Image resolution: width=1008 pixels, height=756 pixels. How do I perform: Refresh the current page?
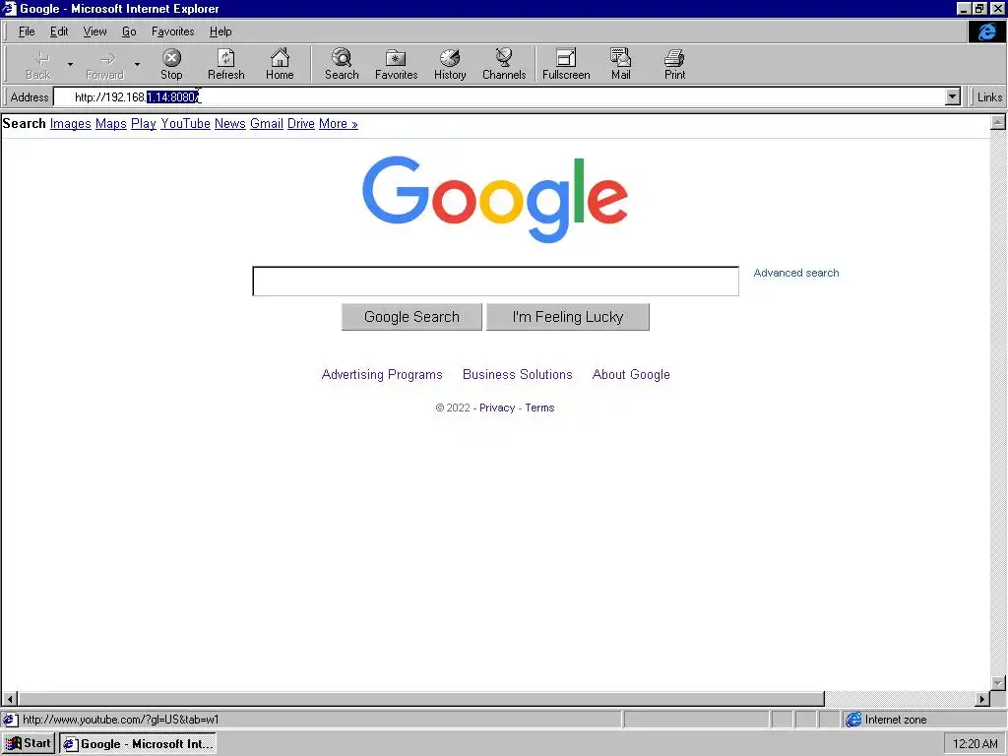[226, 64]
